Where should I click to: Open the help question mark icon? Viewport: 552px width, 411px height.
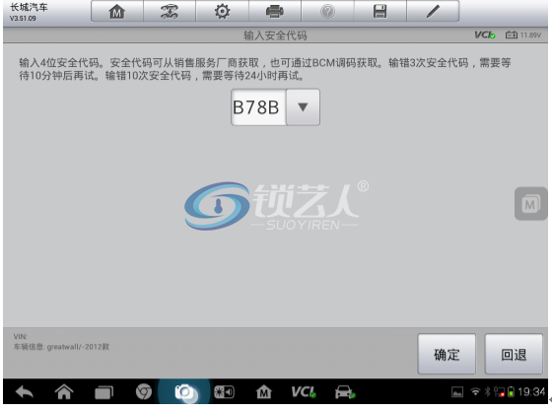tap(327, 12)
